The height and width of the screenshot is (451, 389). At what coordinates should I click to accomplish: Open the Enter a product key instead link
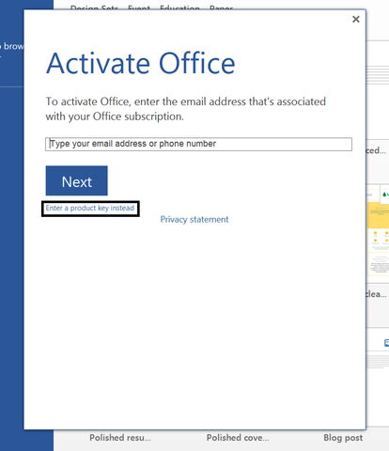click(90, 209)
